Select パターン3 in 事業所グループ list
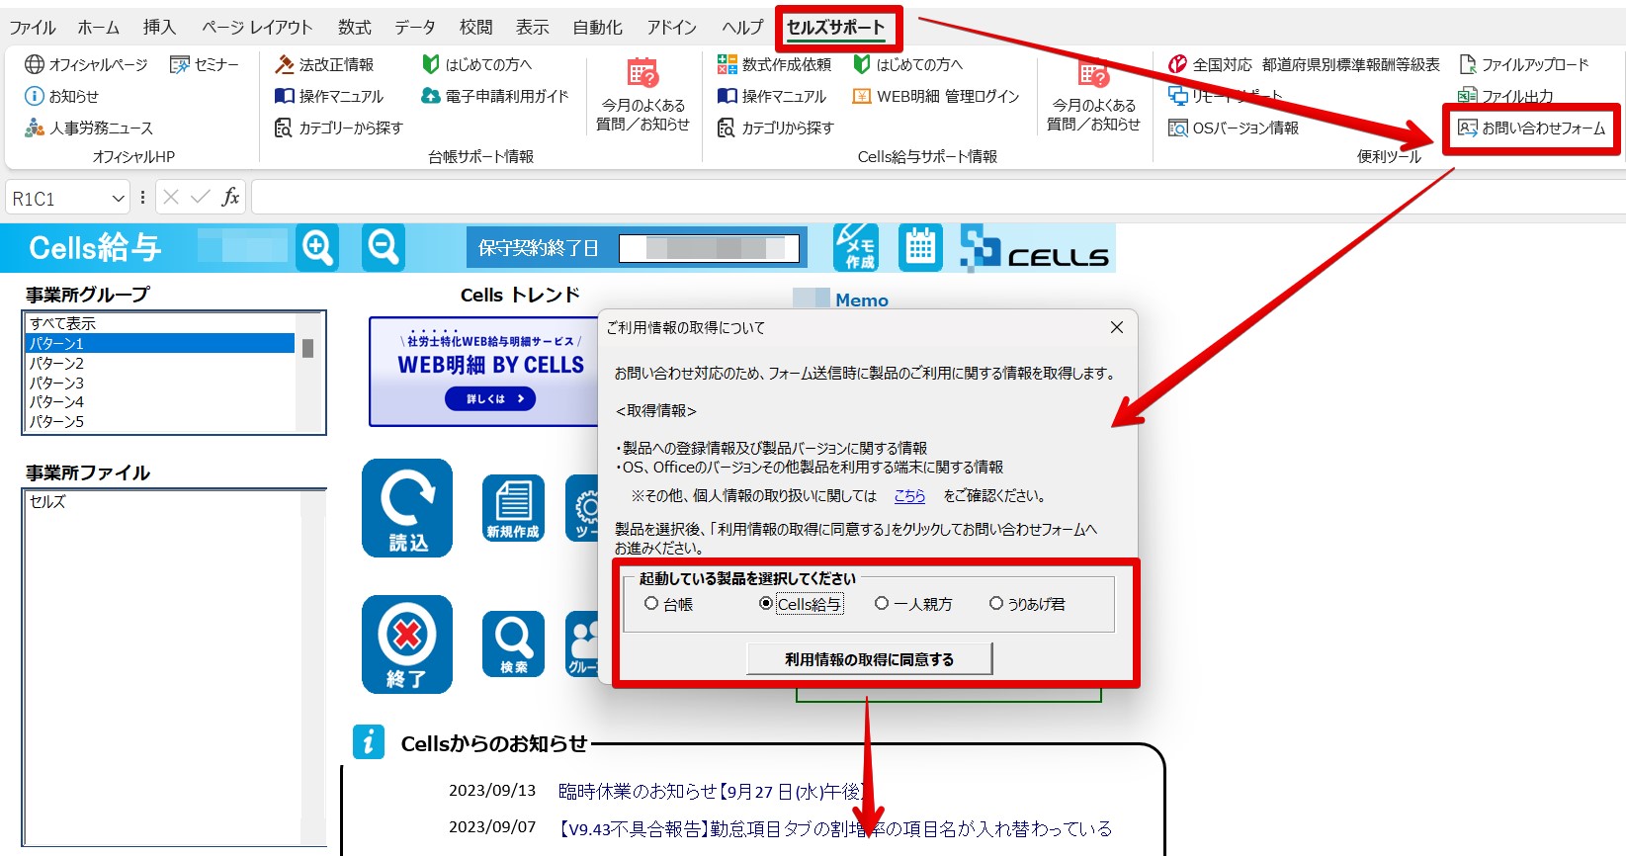The height and width of the screenshot is (856, 1626). click(x=160, y=383)
